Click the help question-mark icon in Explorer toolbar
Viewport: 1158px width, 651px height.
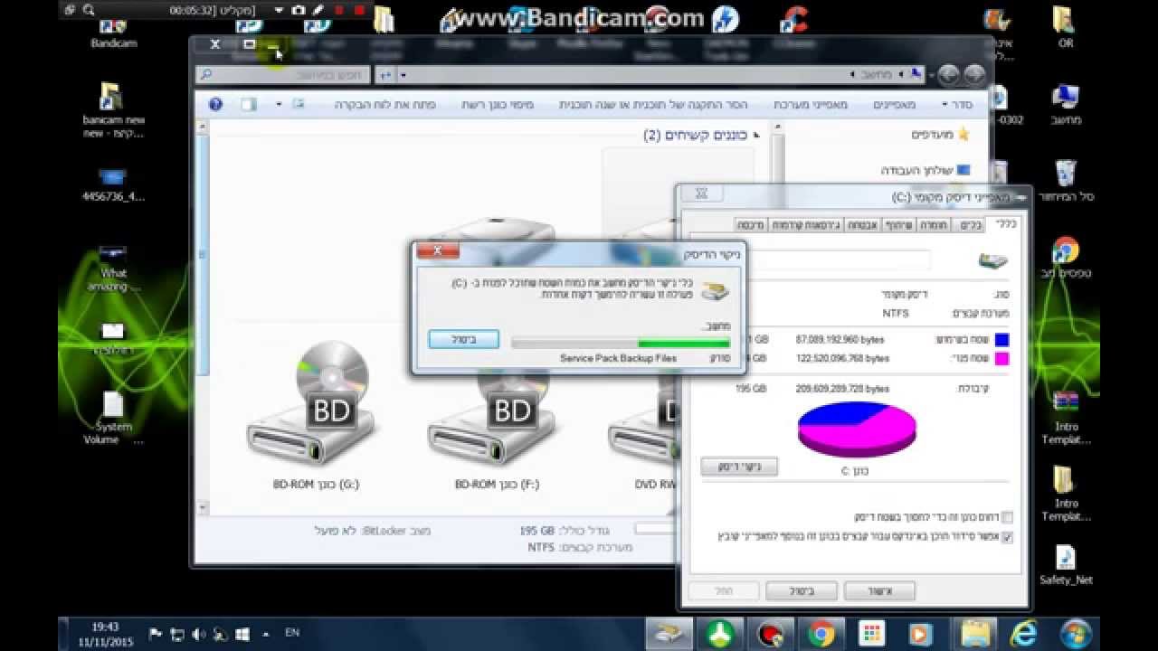[215, 105]
